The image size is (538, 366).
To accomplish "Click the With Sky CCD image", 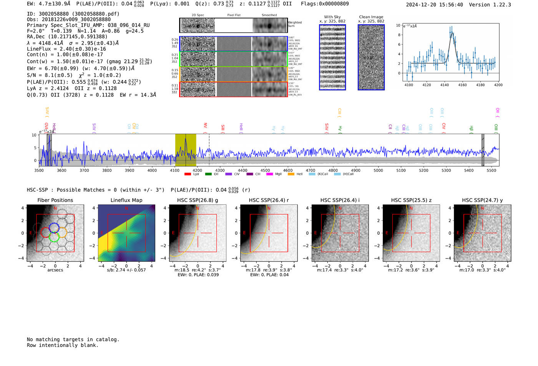I will point(332,57).
